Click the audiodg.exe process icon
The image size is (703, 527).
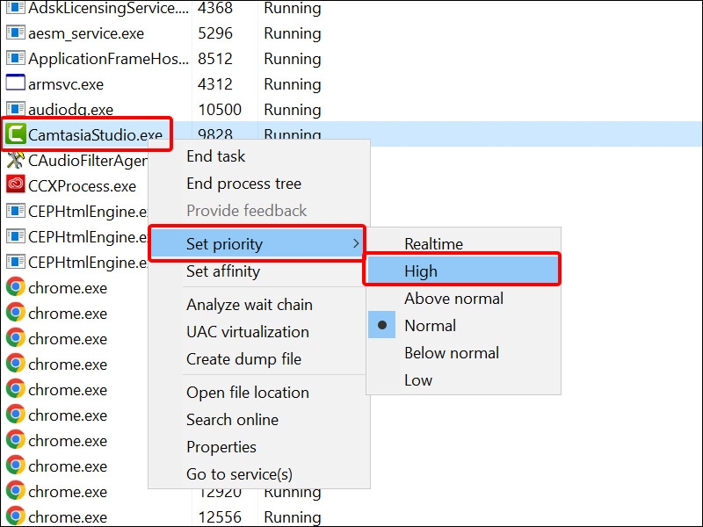[x=15, y=110]
